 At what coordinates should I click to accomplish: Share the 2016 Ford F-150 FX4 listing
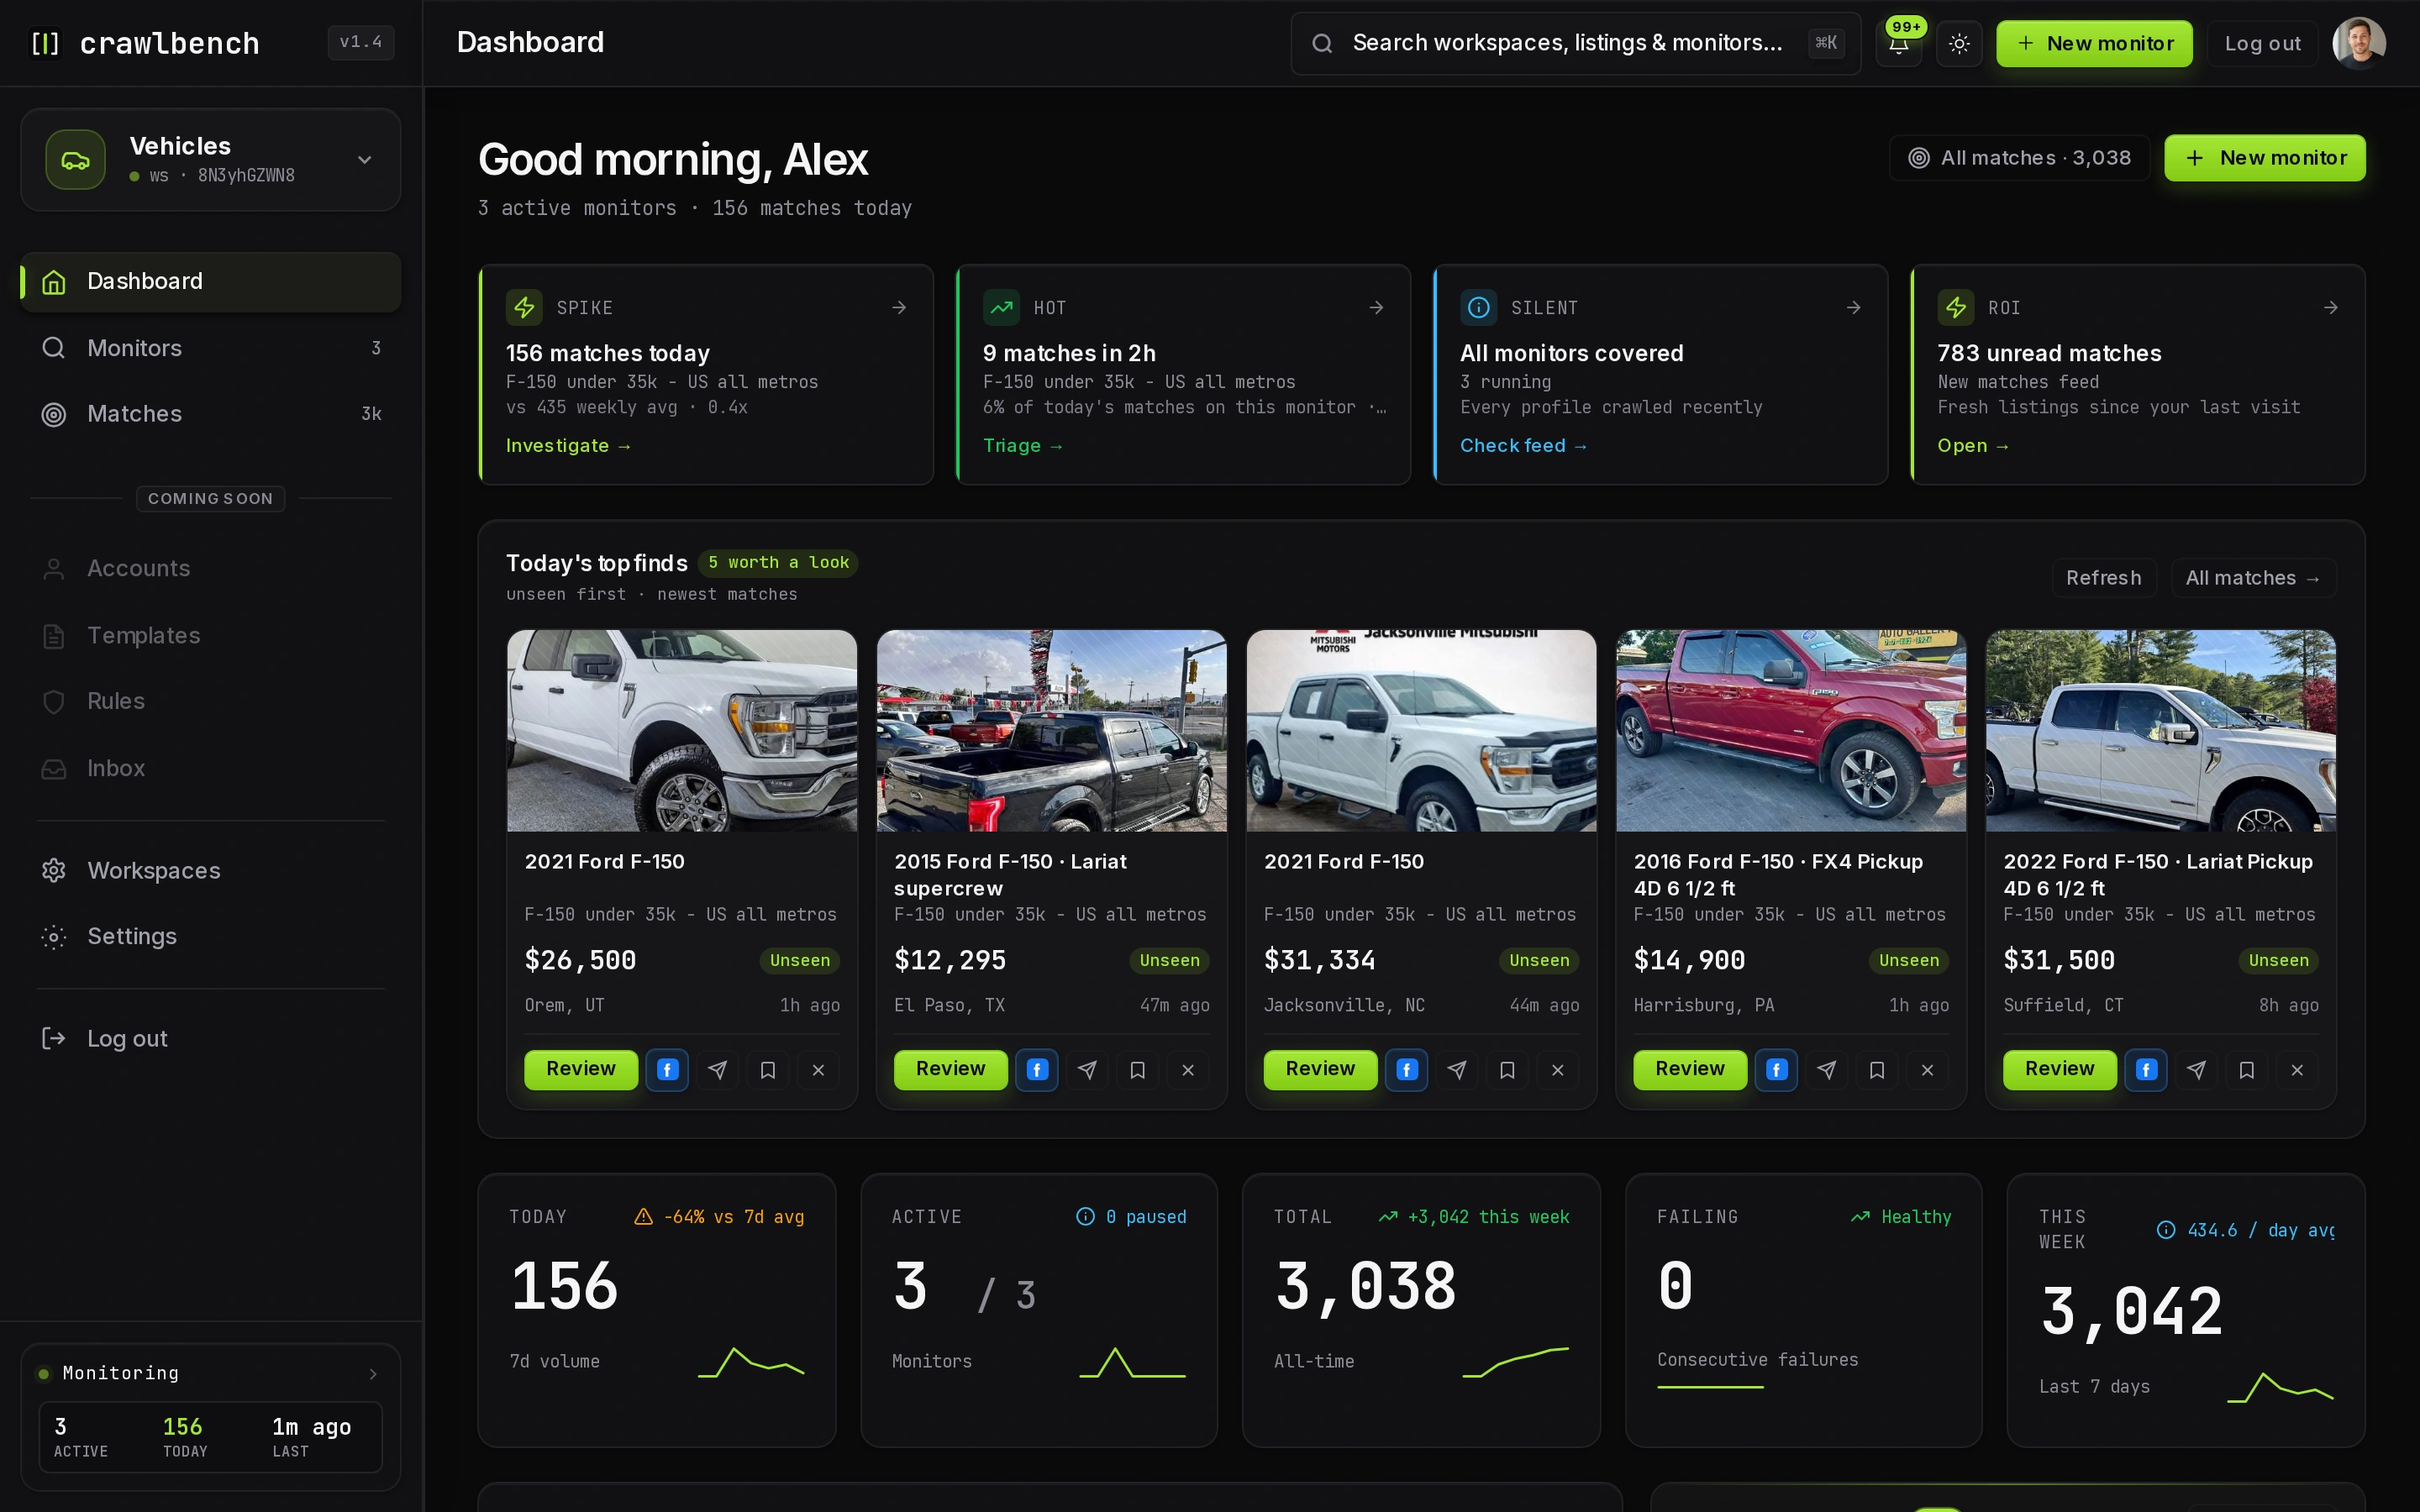[1826, 1070]
